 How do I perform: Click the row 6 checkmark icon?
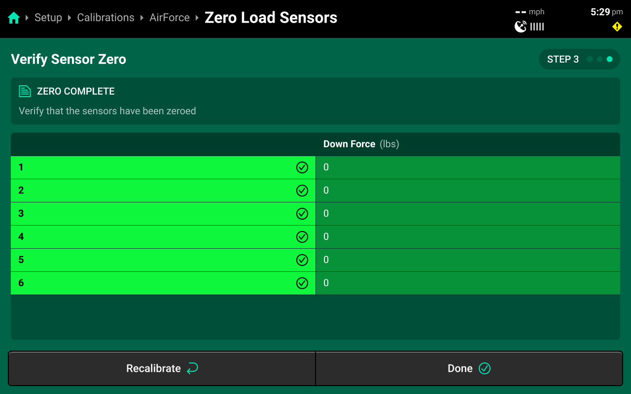(302, 283)
